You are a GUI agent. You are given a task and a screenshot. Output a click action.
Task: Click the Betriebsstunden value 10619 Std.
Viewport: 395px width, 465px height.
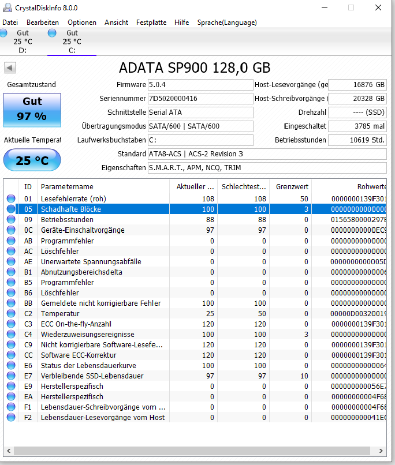click(357, 140)
